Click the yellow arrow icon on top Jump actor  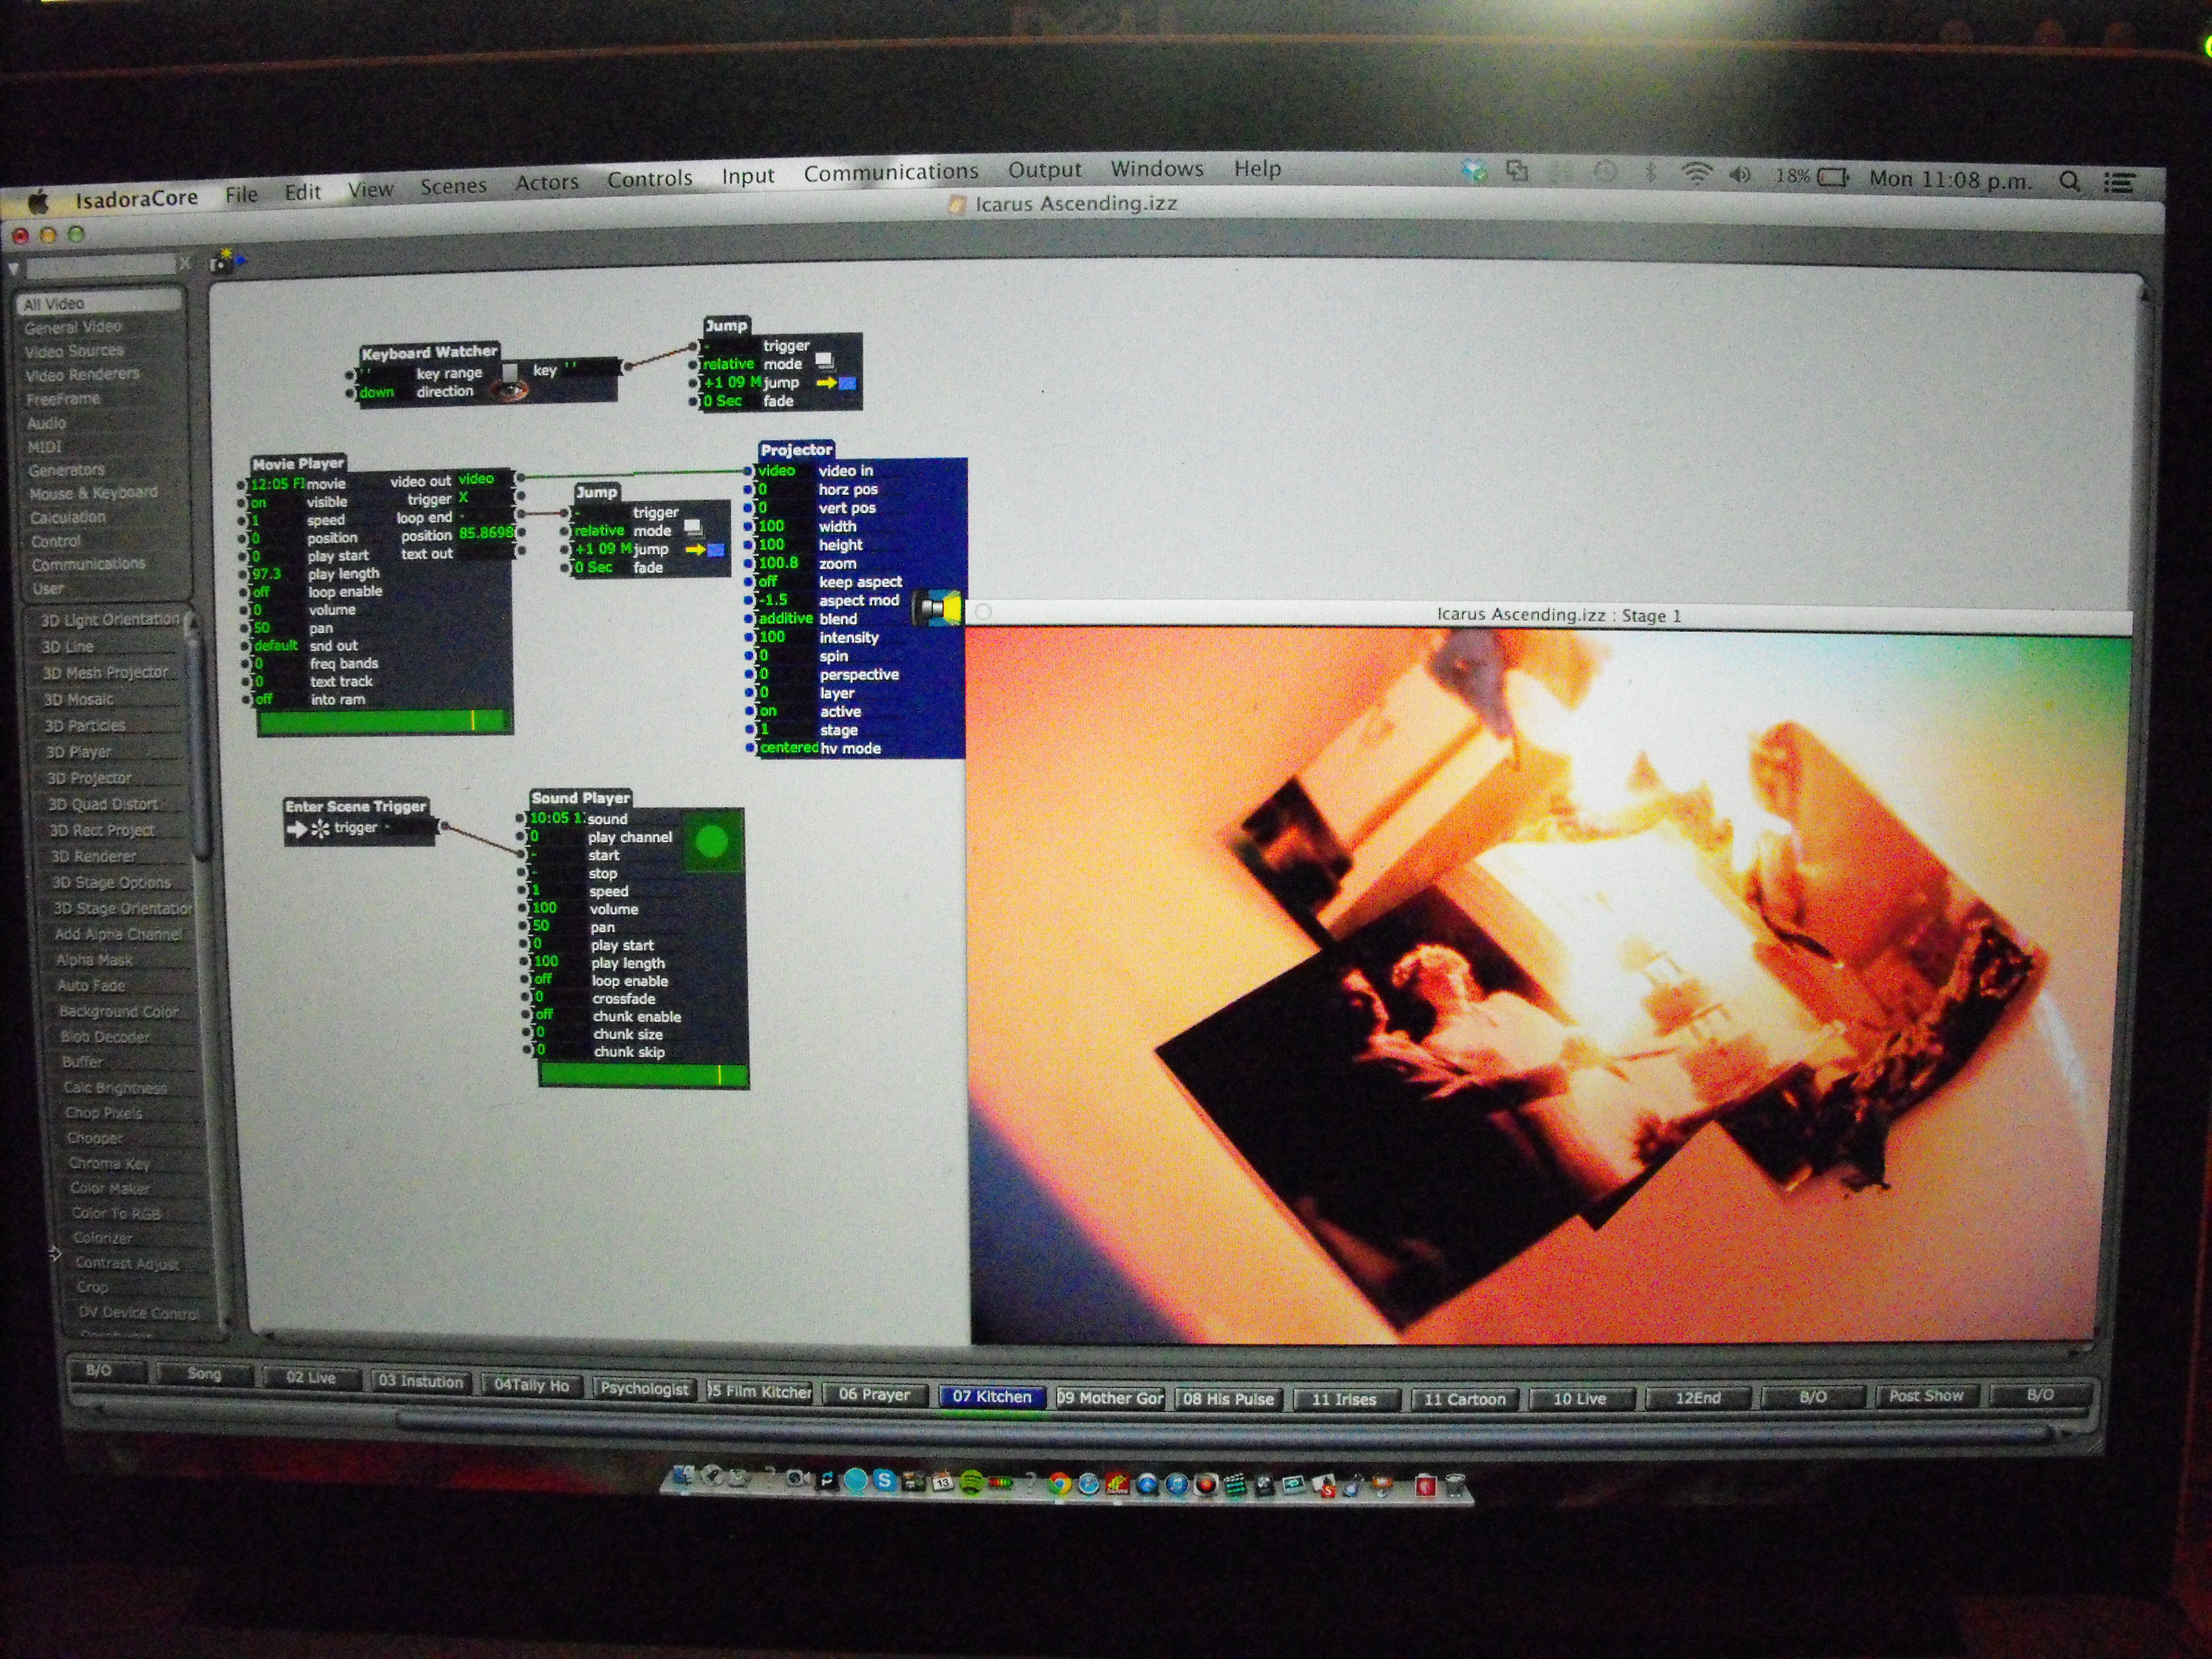pyautogui.click(x=825, y=382)
